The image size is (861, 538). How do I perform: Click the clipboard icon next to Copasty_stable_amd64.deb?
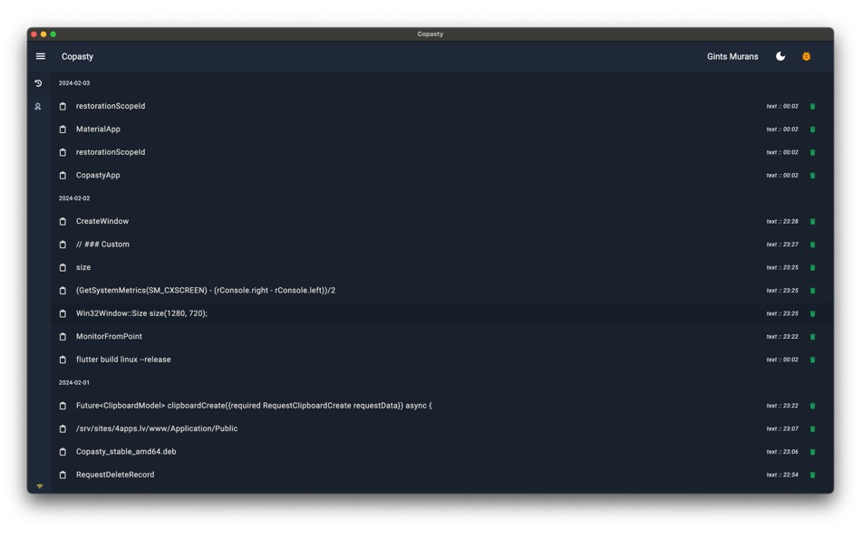(x=62, y=451)
